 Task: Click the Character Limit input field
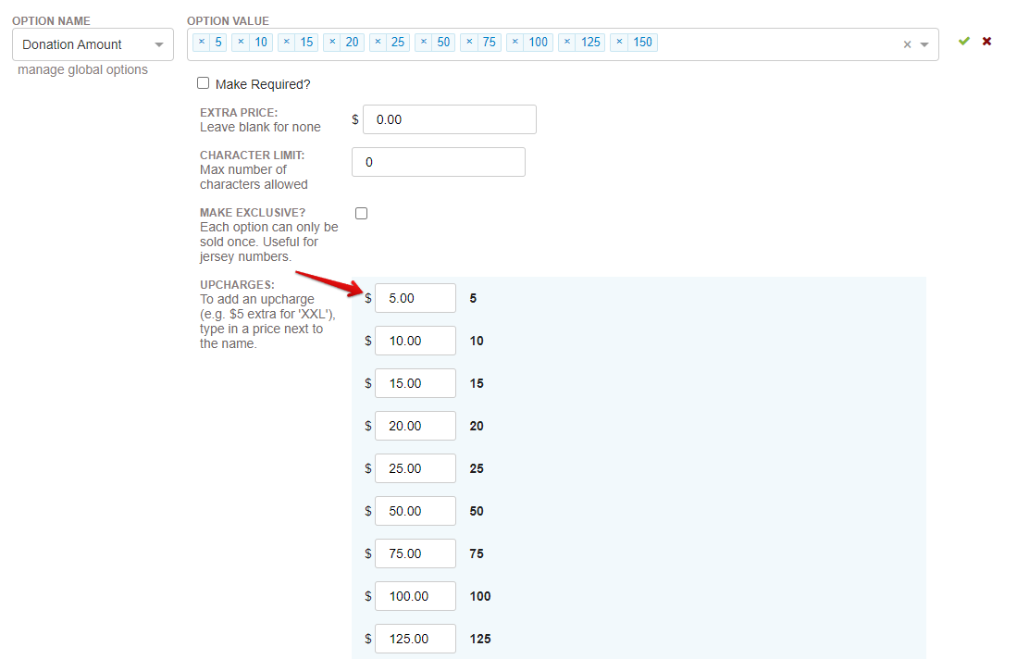[x=439, y=162]
